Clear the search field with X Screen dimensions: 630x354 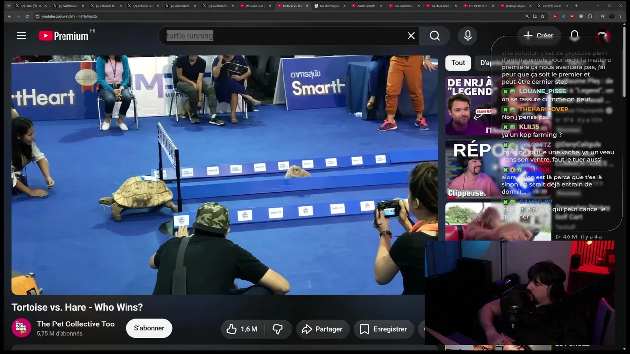click(411, 36)
